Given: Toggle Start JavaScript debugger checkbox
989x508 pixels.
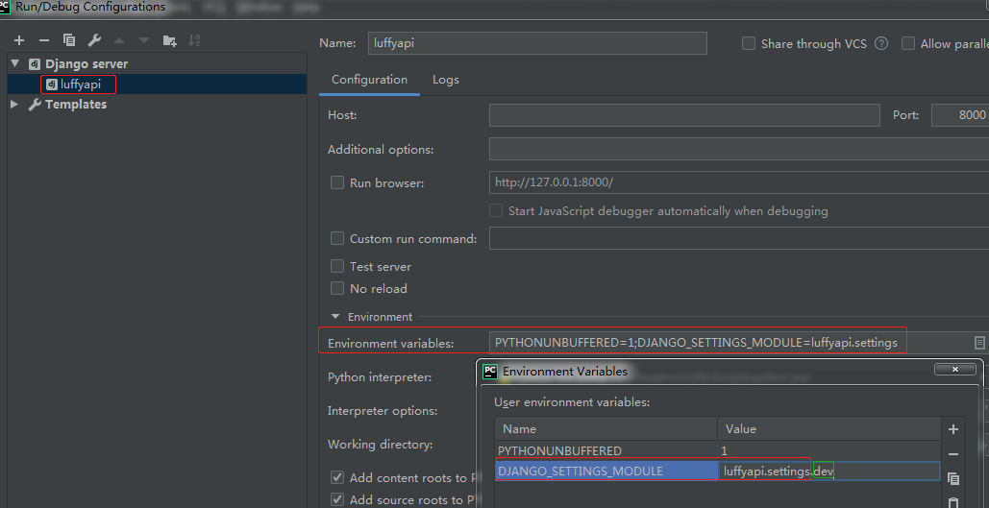Looking at the screenshot, I should point(496,210).
